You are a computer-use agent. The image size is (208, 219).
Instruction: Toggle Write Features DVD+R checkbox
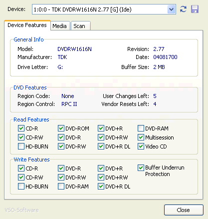coord(101,168)
